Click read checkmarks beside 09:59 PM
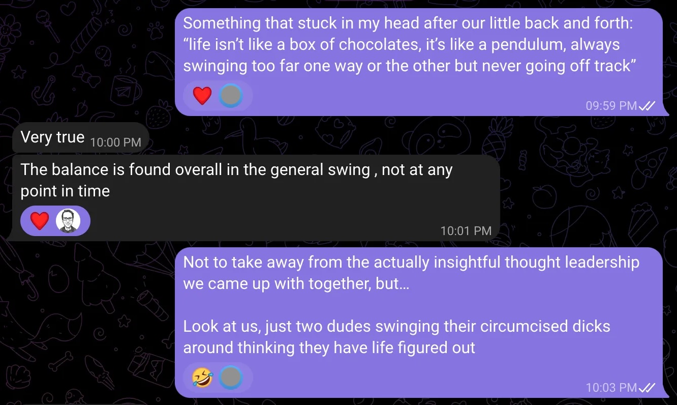Viewport: 677px width, 405px height. pyautogui.click(x=647, y=106)
